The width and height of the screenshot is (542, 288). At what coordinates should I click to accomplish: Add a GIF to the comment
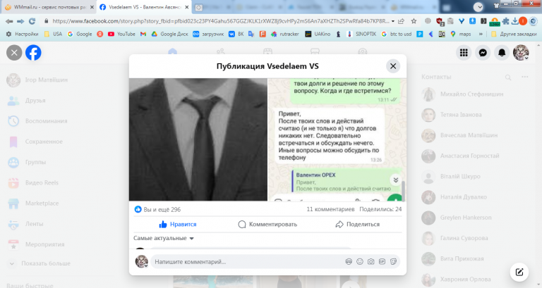pos(382,262)
